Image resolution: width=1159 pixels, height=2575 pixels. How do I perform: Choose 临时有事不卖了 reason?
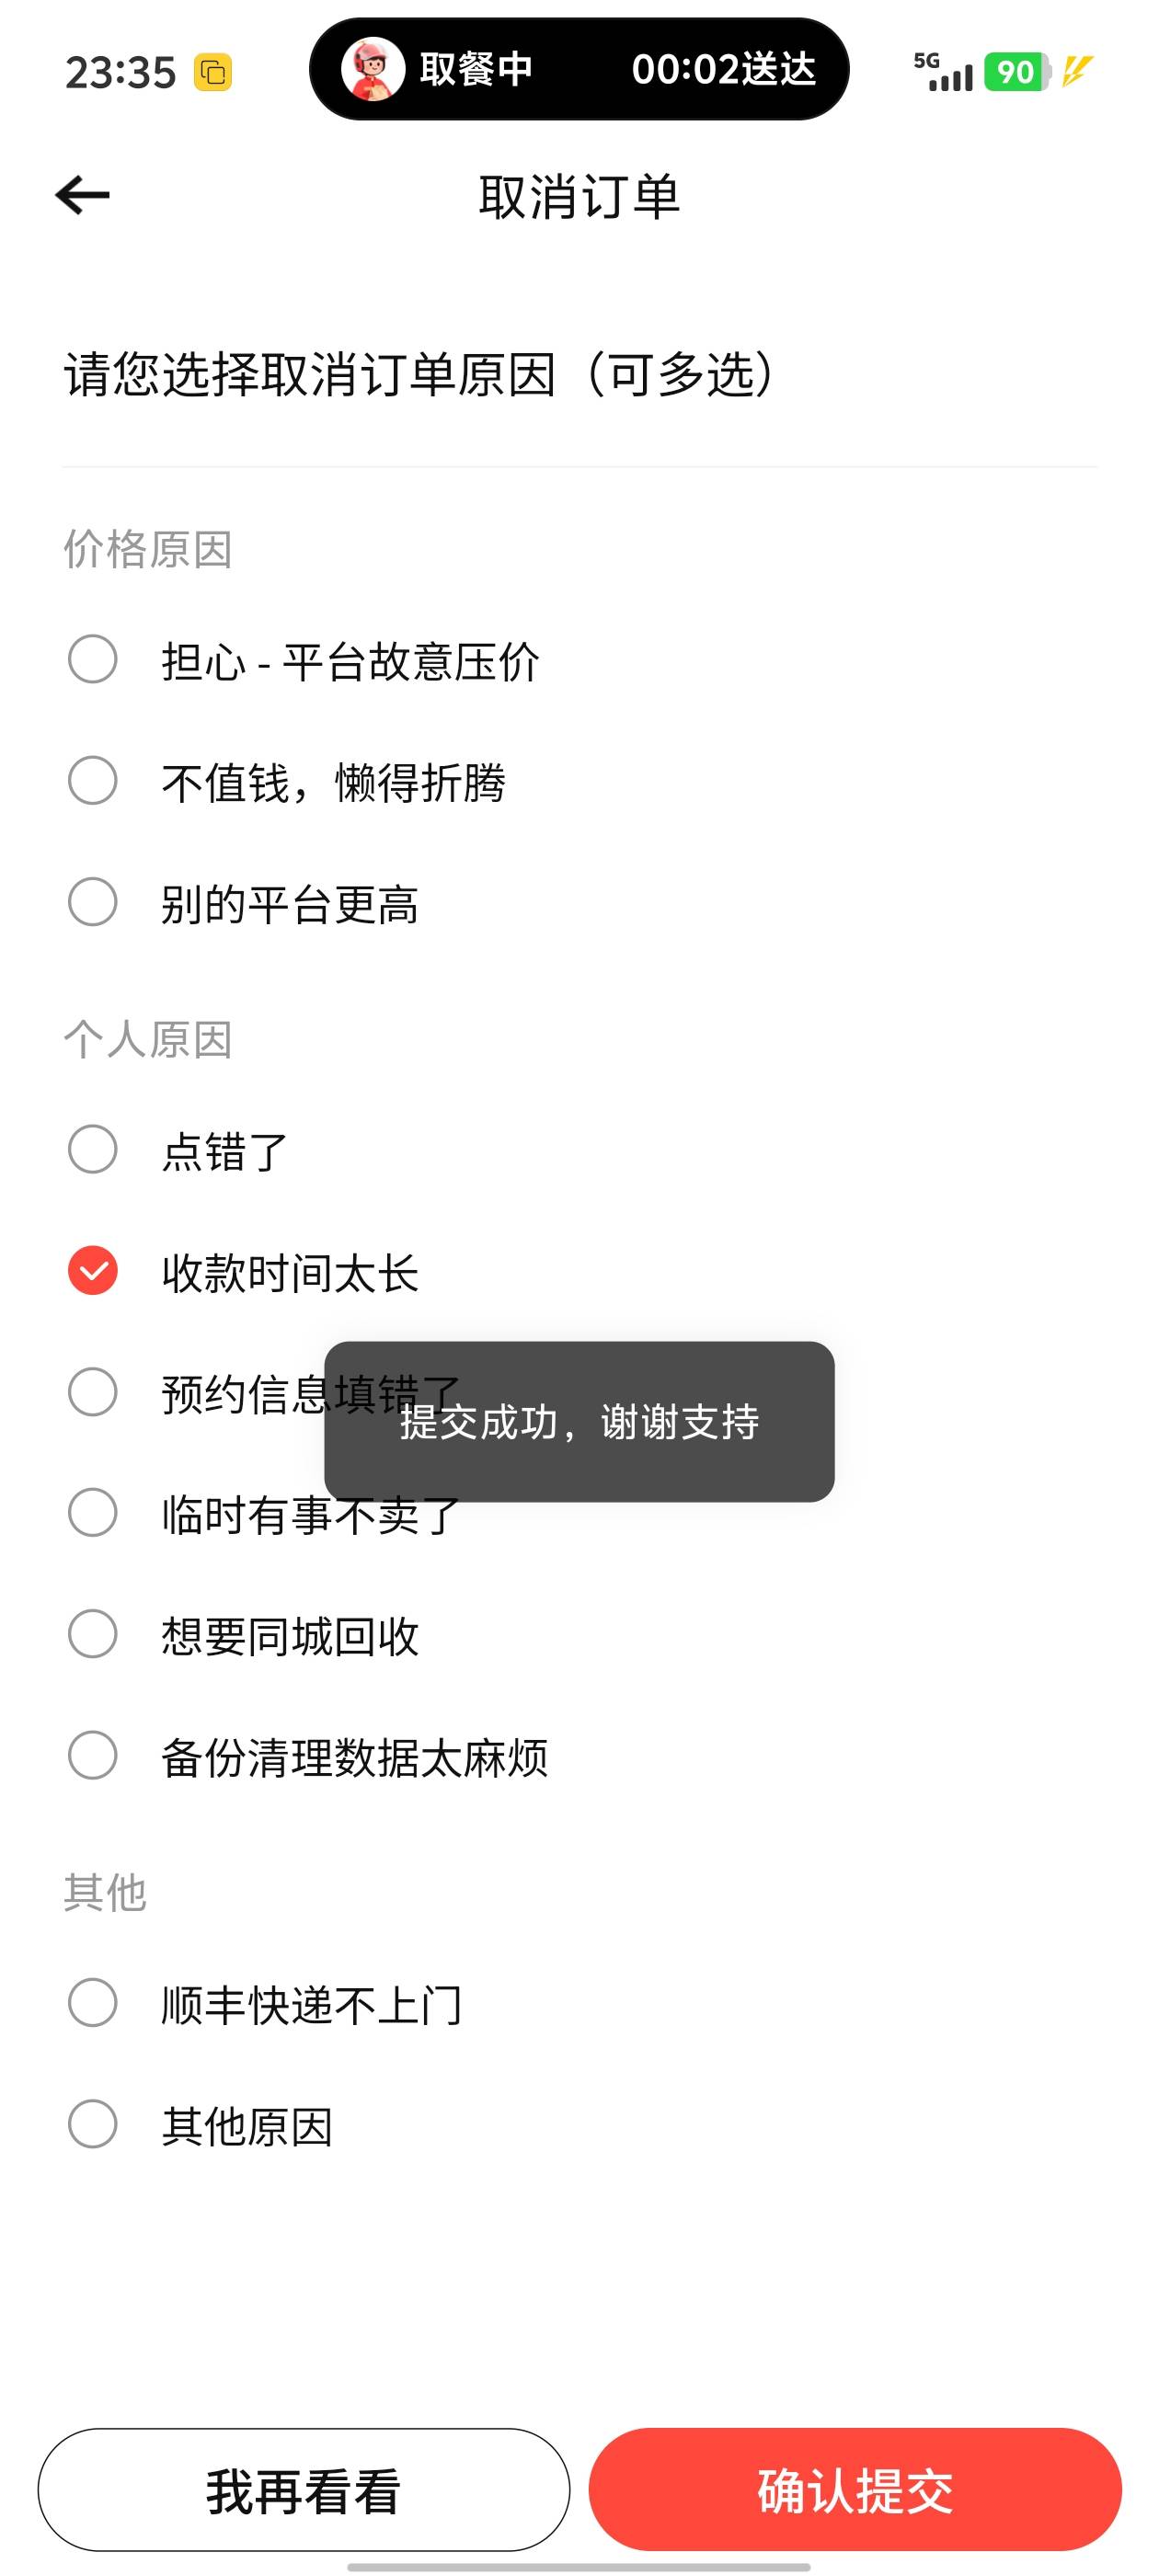pyautogui.click(x=93, y=1514)
